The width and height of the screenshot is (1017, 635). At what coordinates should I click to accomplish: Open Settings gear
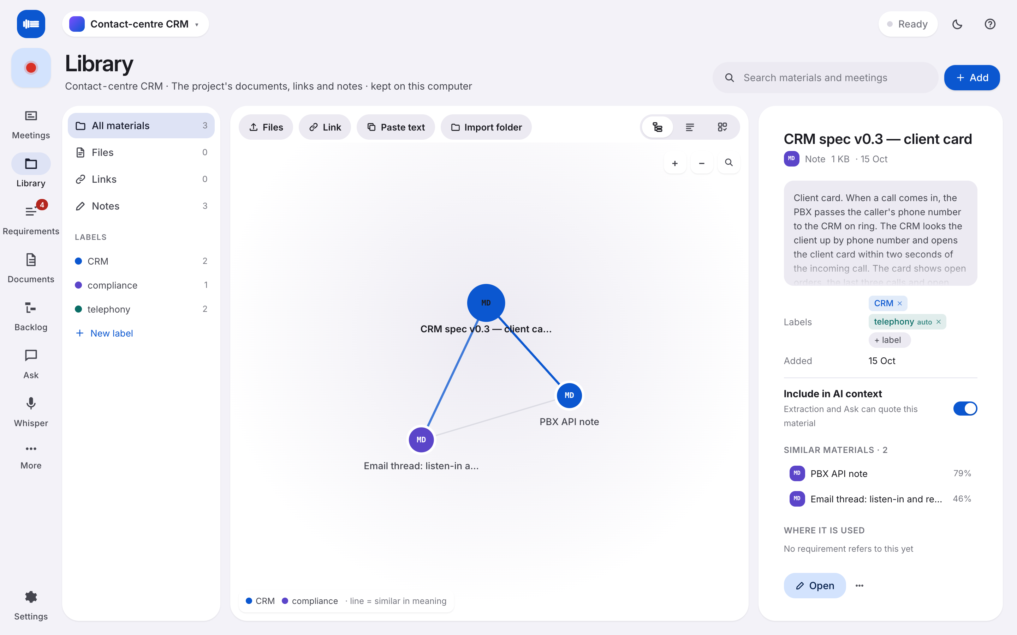pyautogui.click(x=31, y=605)
